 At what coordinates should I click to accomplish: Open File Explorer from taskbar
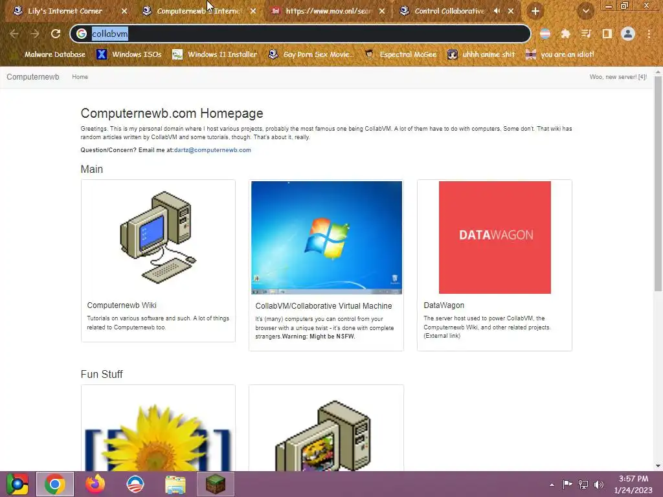coord(175,485)
